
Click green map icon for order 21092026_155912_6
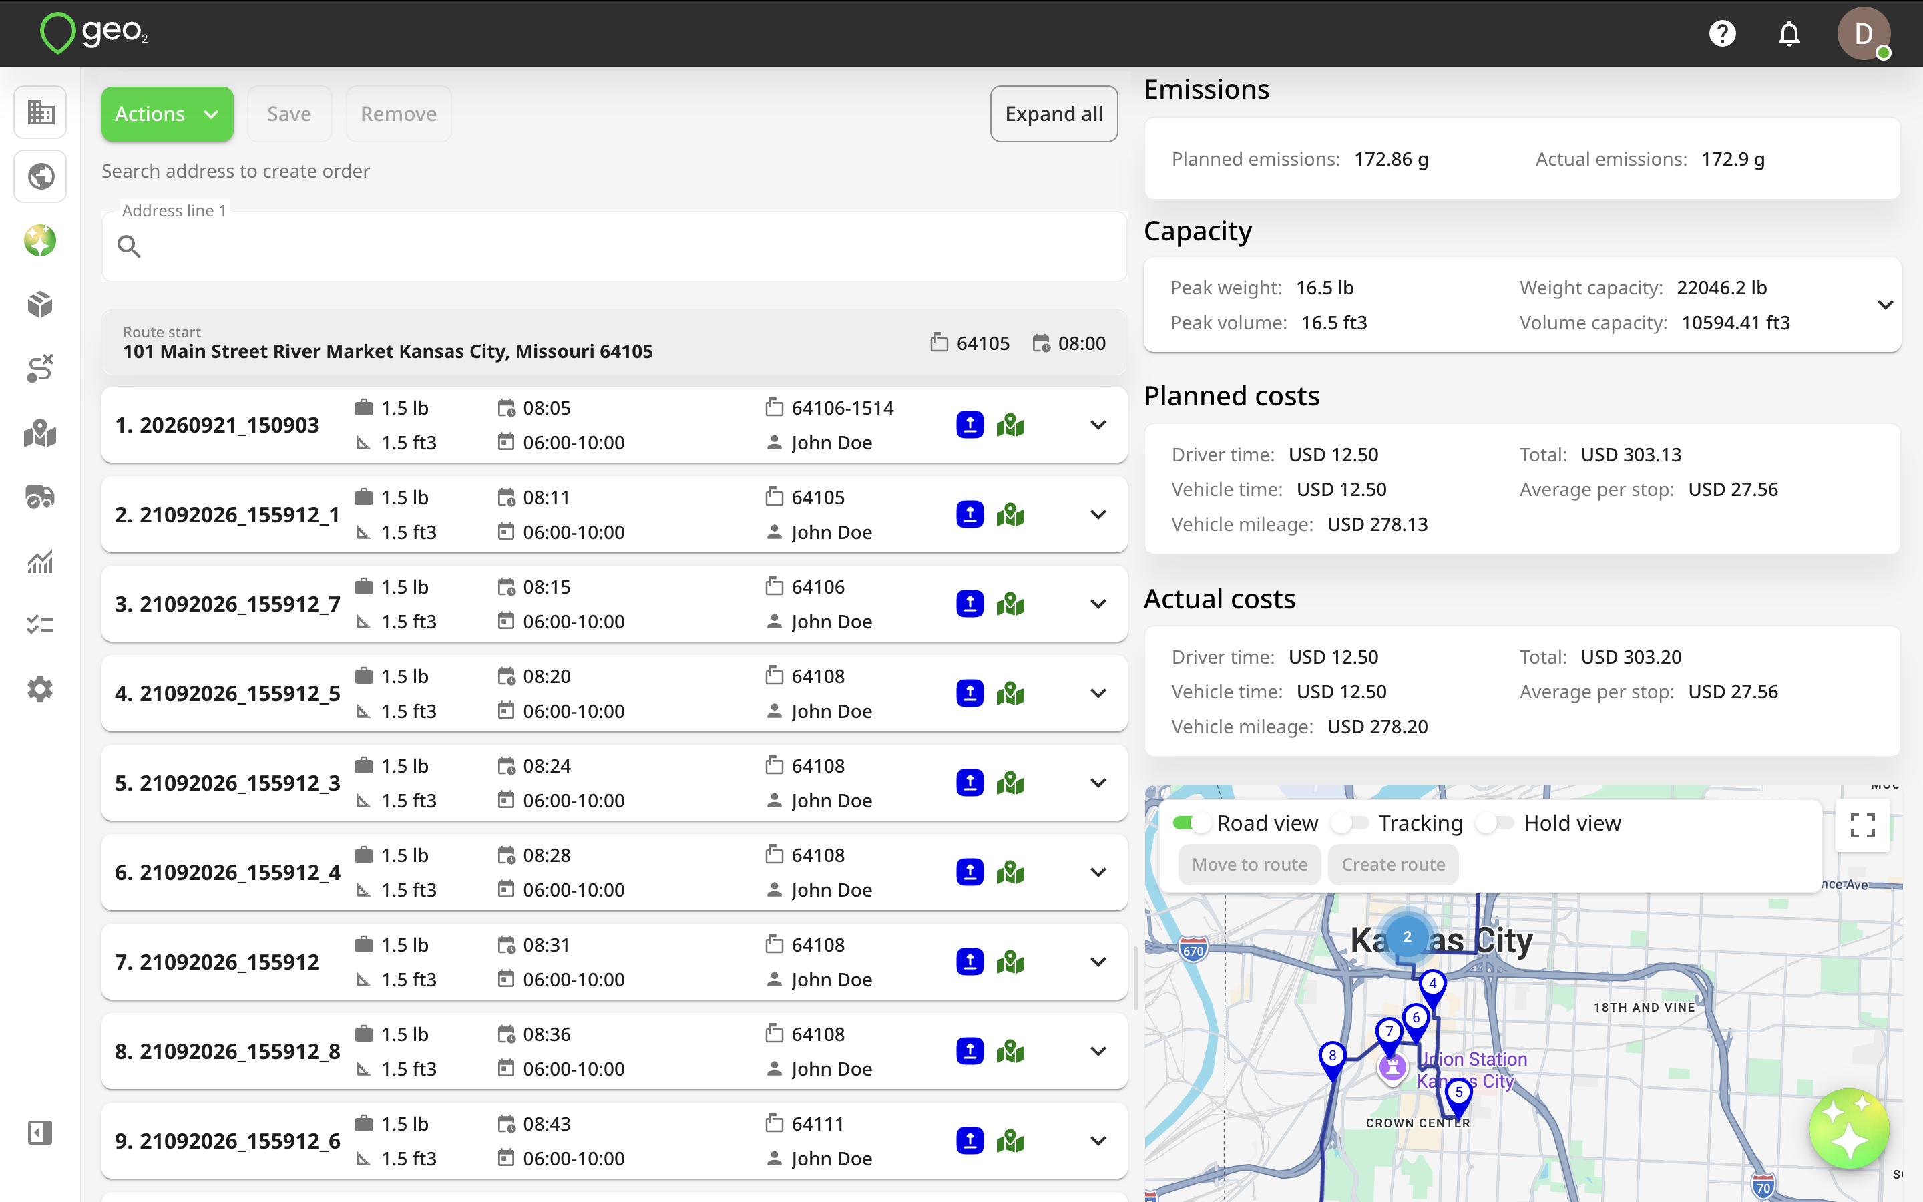(x=1010, y=1141)
